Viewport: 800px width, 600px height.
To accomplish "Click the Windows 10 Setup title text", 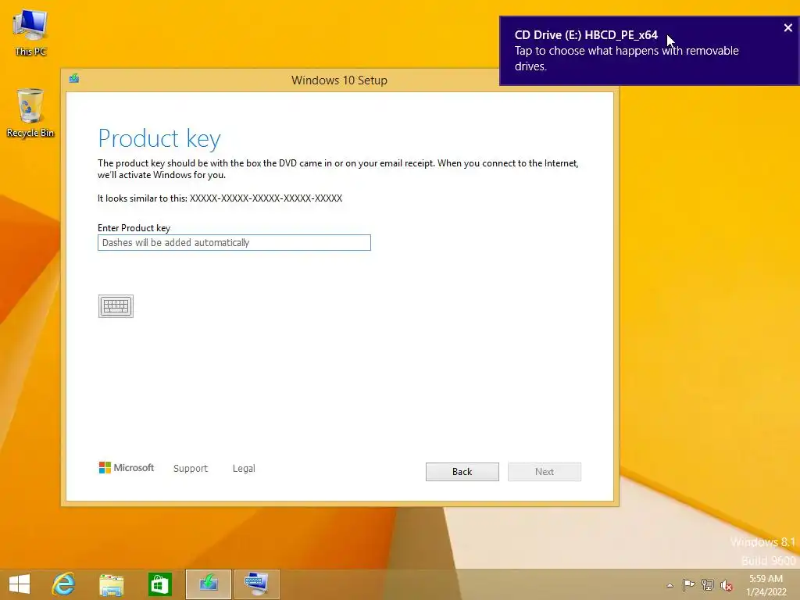I will tap(339, 80).
